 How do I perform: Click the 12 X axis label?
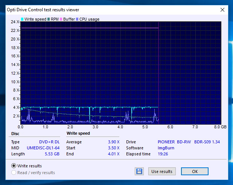[x=15, y=73]
